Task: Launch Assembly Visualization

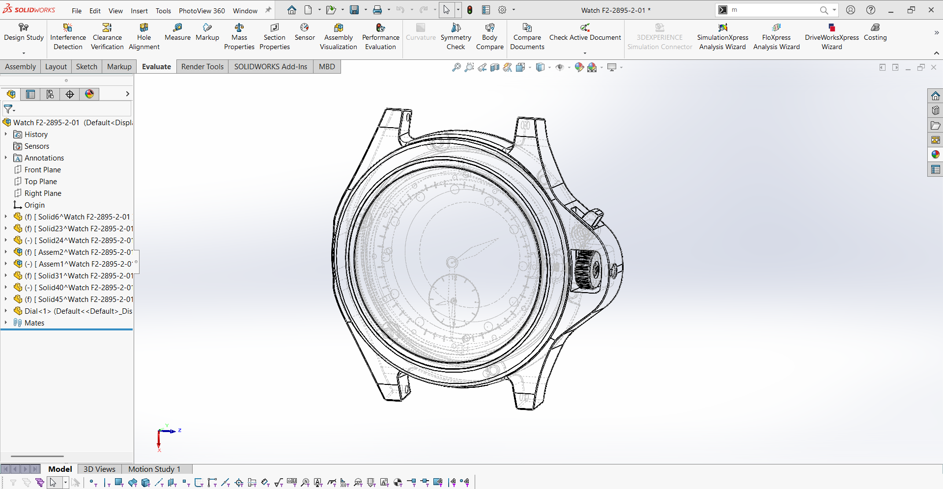Action: tap(338, 37)
